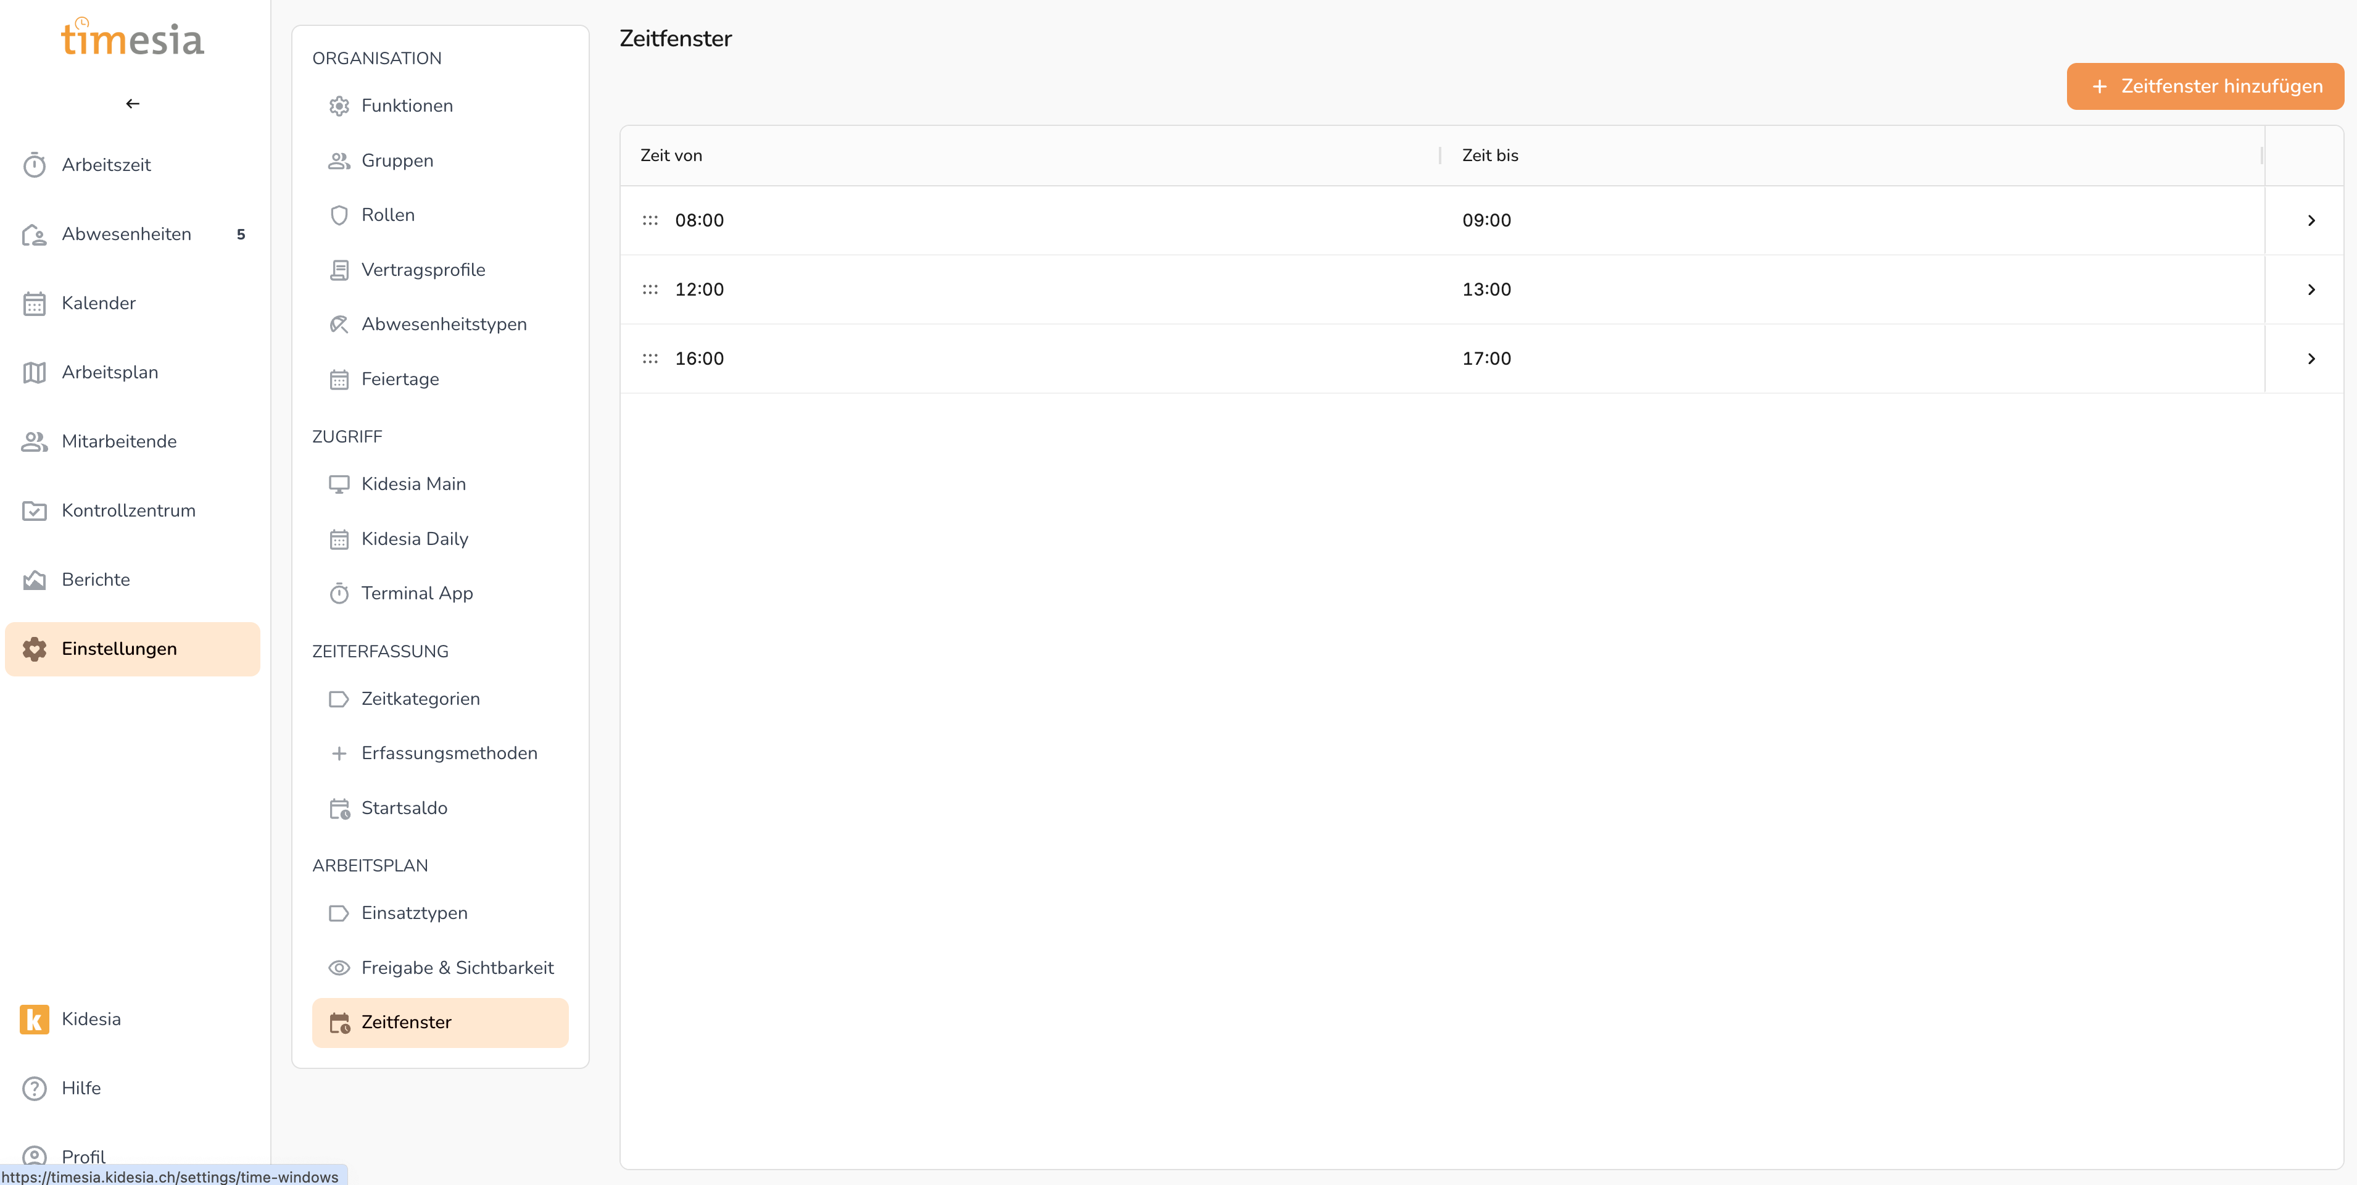Click the Kidesia orange logo icon

(34, 1018)
